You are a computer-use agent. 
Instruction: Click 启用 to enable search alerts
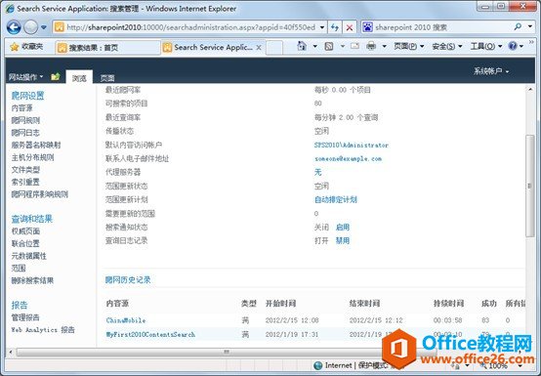(x=343, y=228)
